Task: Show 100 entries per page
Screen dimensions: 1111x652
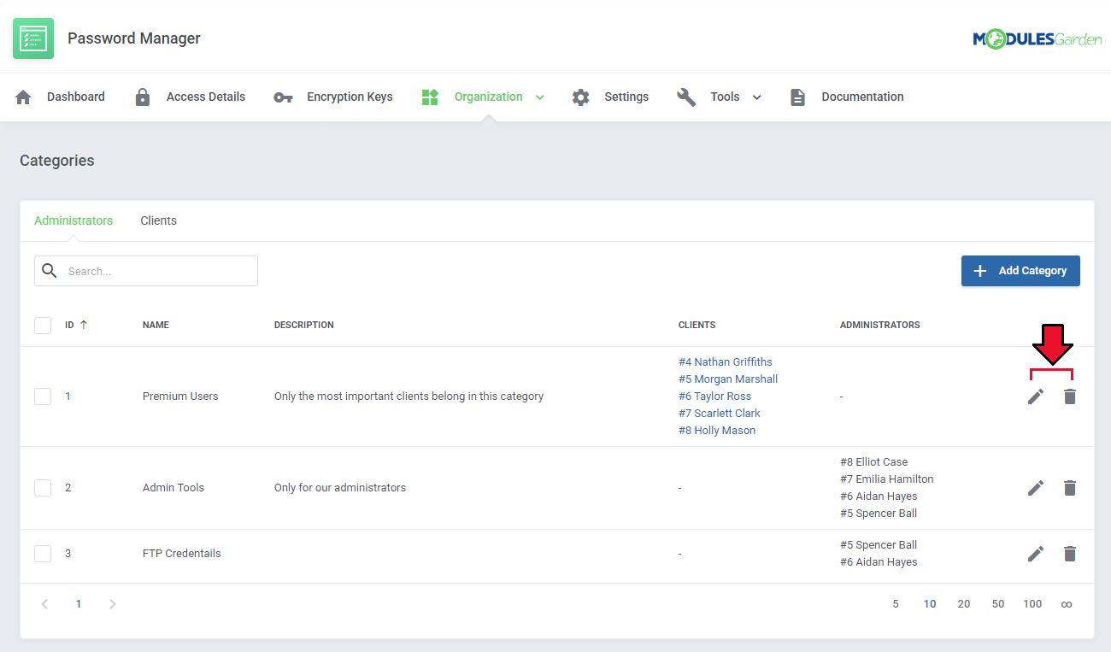Action: coord(1032,604)
